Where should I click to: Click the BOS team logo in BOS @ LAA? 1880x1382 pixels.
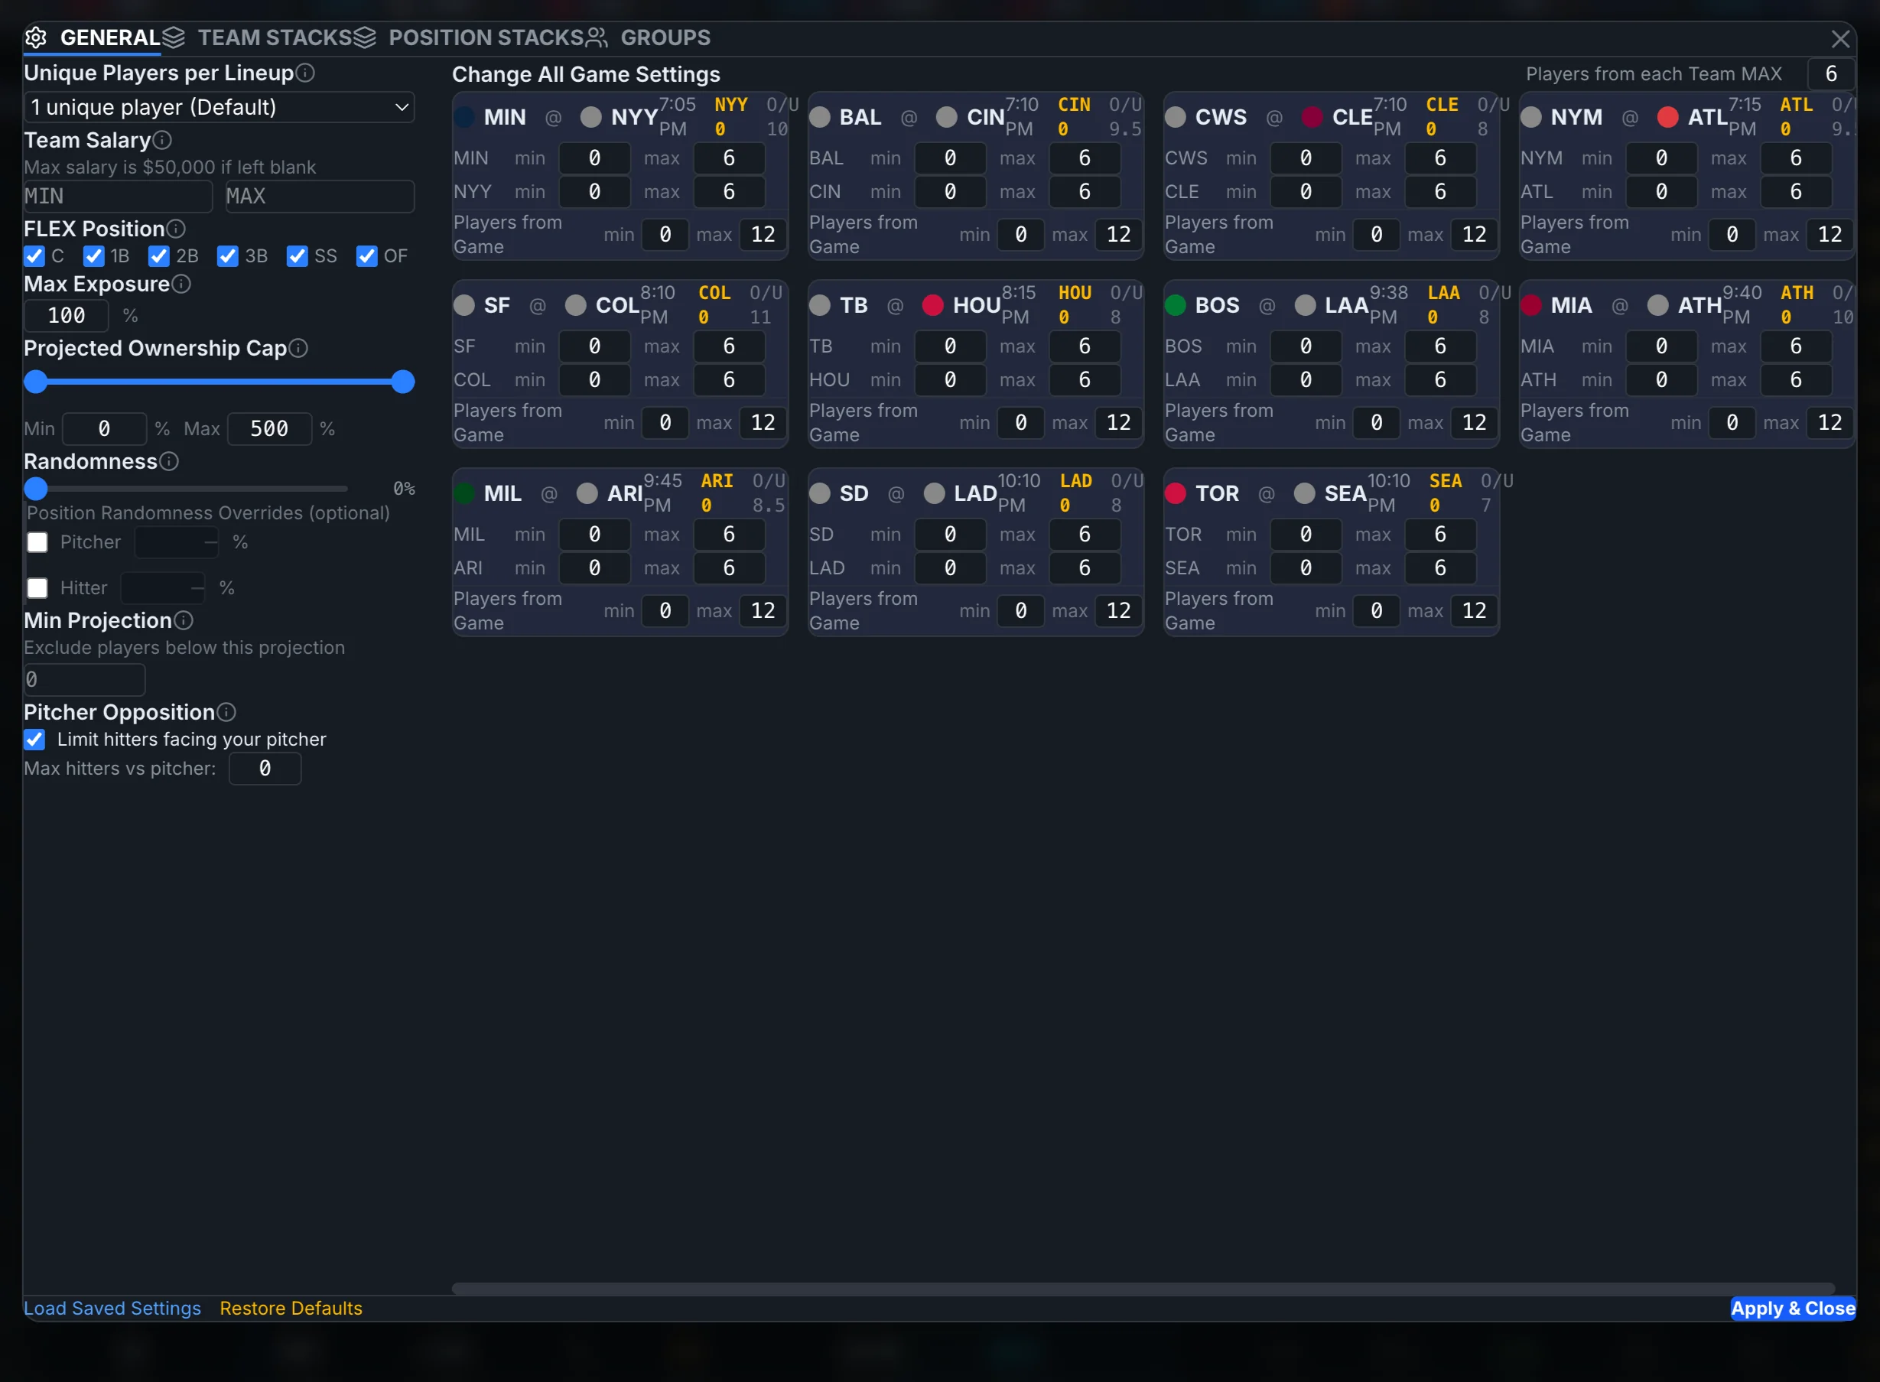tap(1176, 305)
